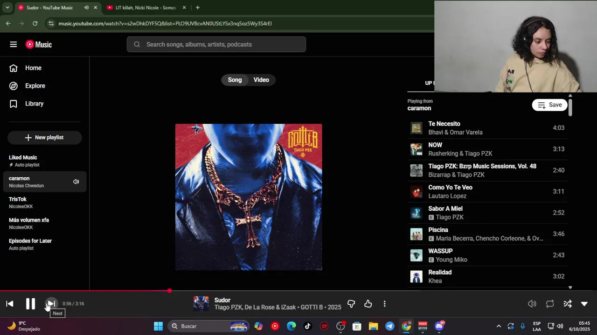The width and height of the screenshot is (597, 335).
Task: Switch to Song mode
Action: click(235, 80)
